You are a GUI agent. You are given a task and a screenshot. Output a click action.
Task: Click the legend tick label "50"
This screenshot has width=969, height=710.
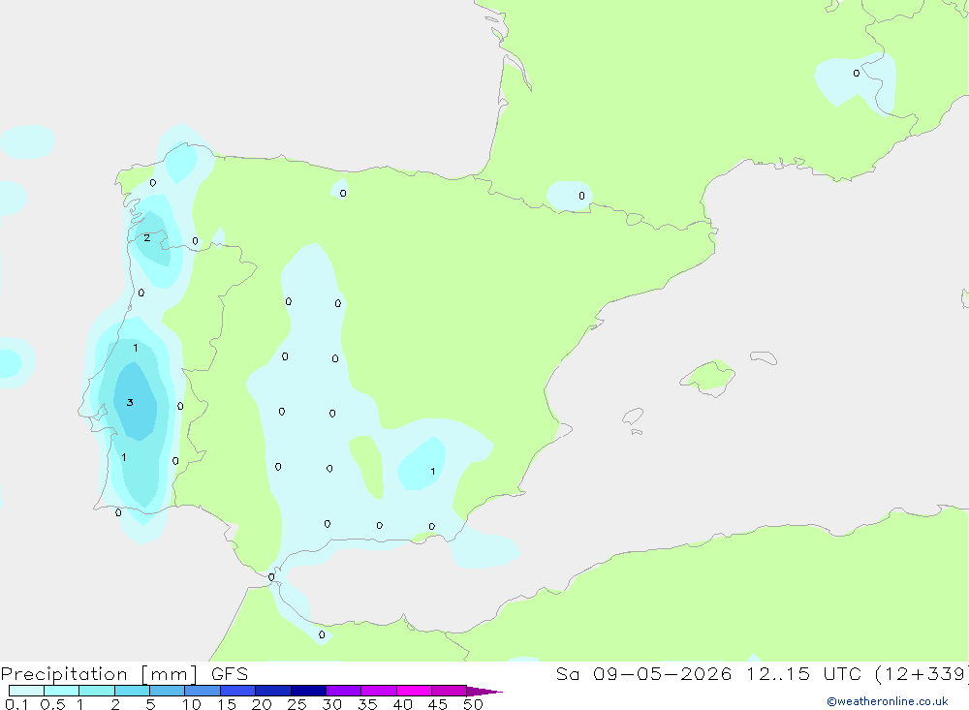473,704
